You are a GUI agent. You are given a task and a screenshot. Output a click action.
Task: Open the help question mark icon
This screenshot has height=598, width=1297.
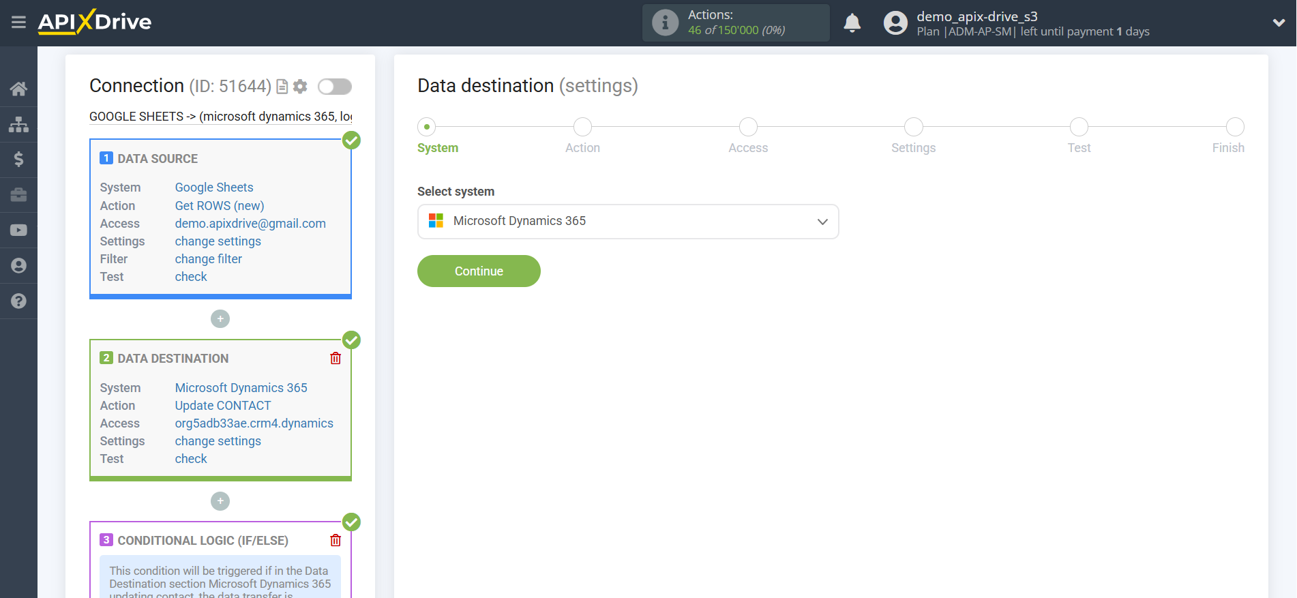tap(18, 301)
